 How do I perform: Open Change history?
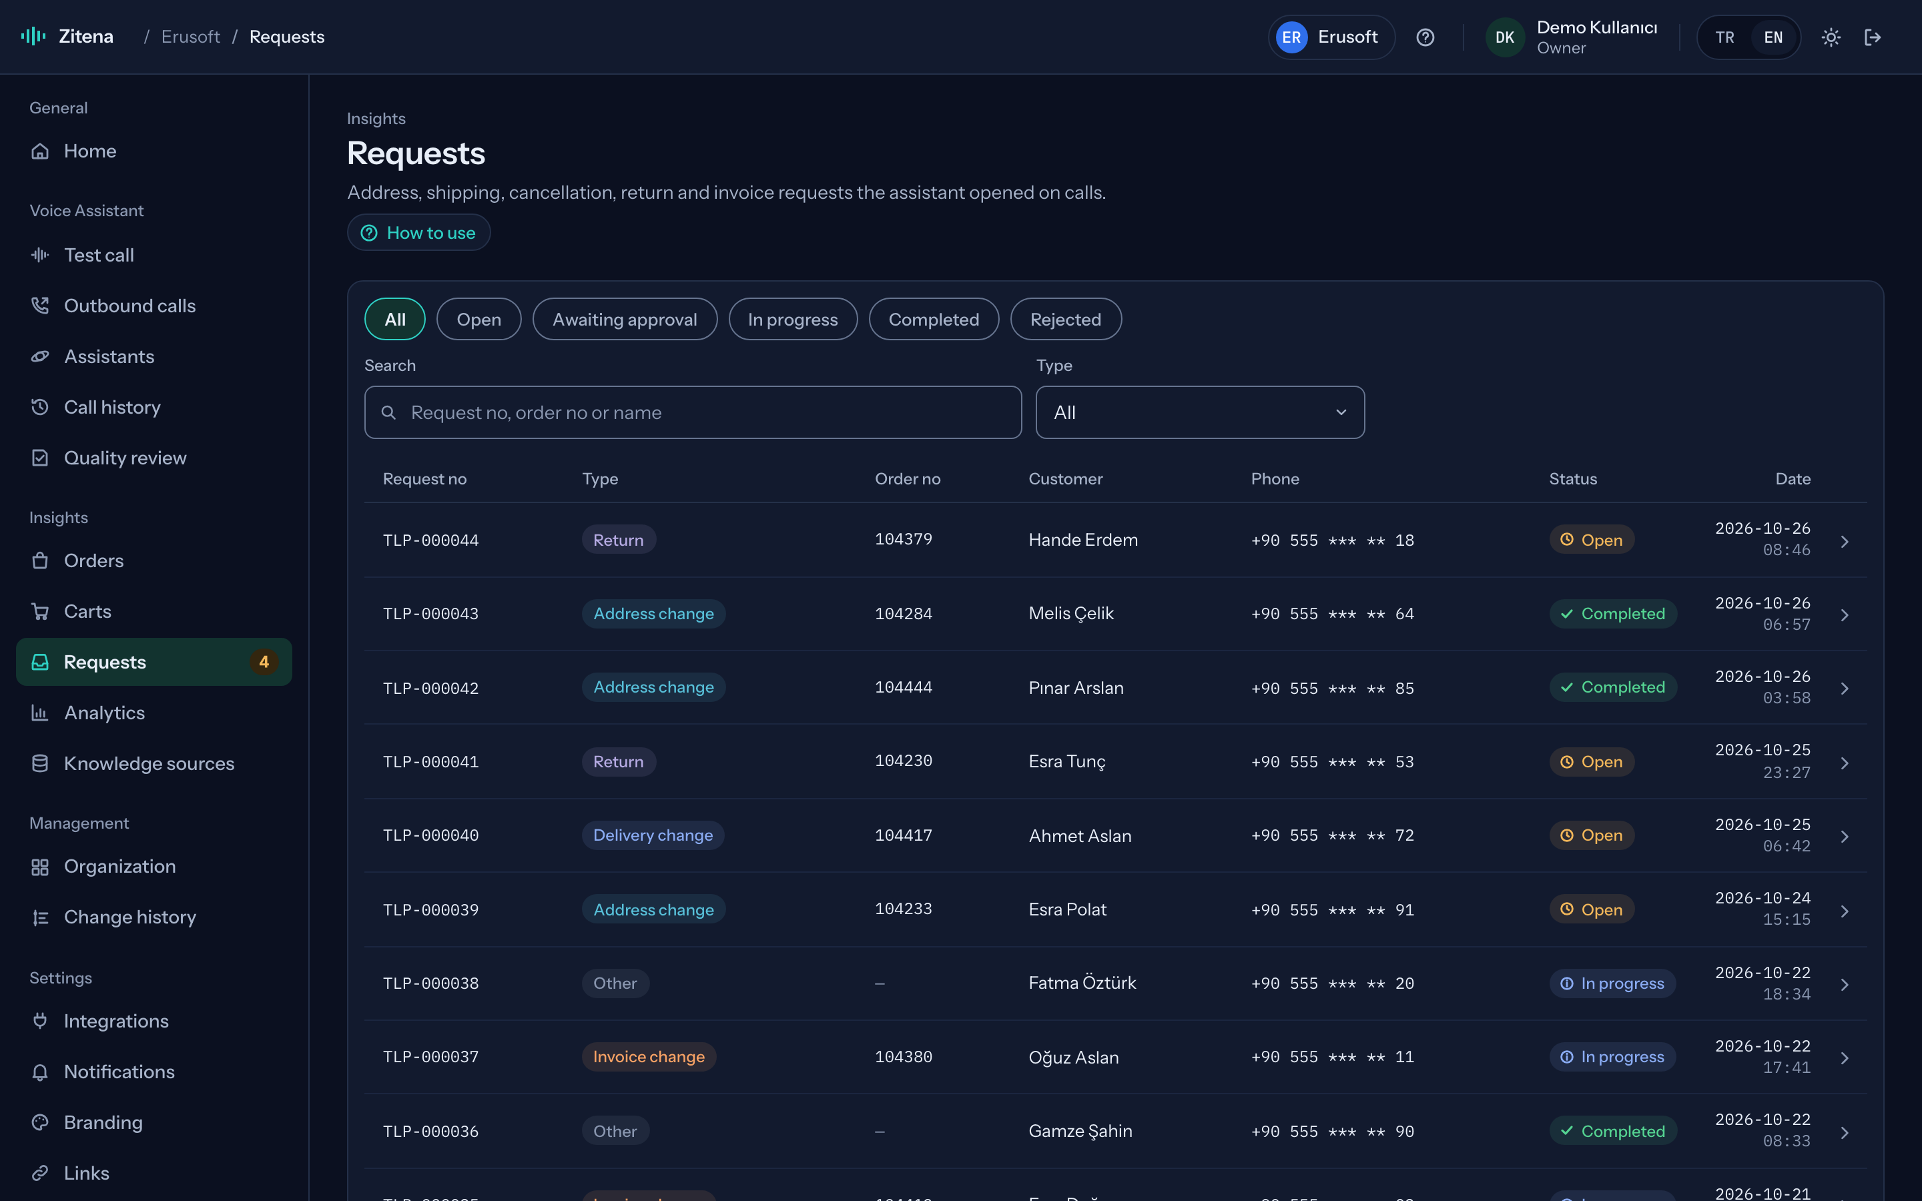coord(154,917)
